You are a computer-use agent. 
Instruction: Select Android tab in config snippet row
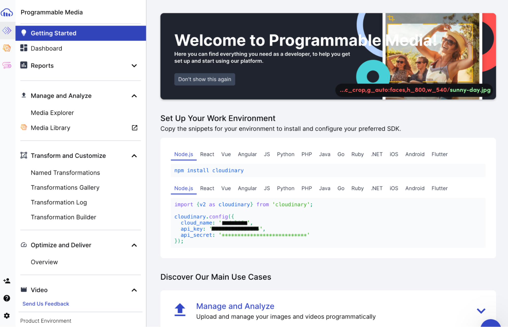(415, 188)
